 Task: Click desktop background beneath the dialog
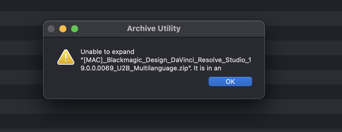(154, 116)
